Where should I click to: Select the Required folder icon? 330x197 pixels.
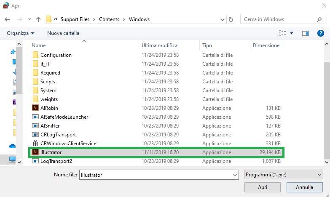tap(35, 72)
